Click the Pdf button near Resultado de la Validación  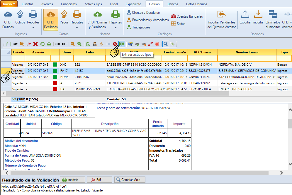pyautogui.click(x=100, y=180)
